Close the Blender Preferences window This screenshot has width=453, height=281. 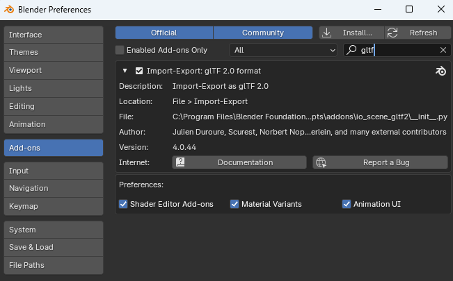click(x=441, y=10)
